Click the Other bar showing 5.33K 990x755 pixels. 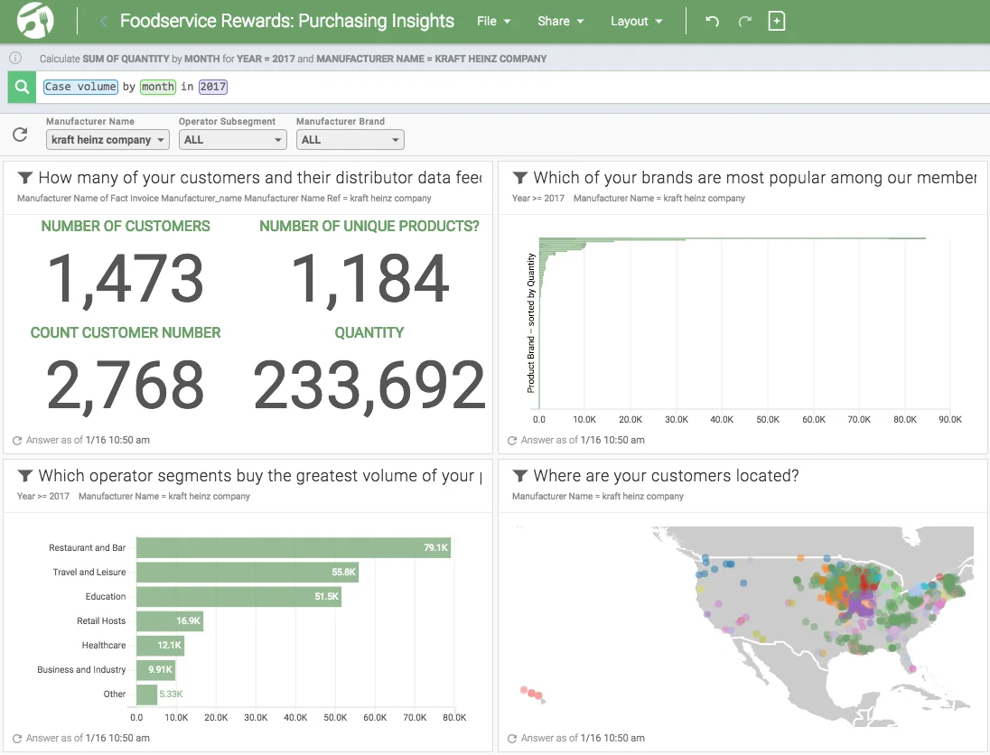coord(146,694)
